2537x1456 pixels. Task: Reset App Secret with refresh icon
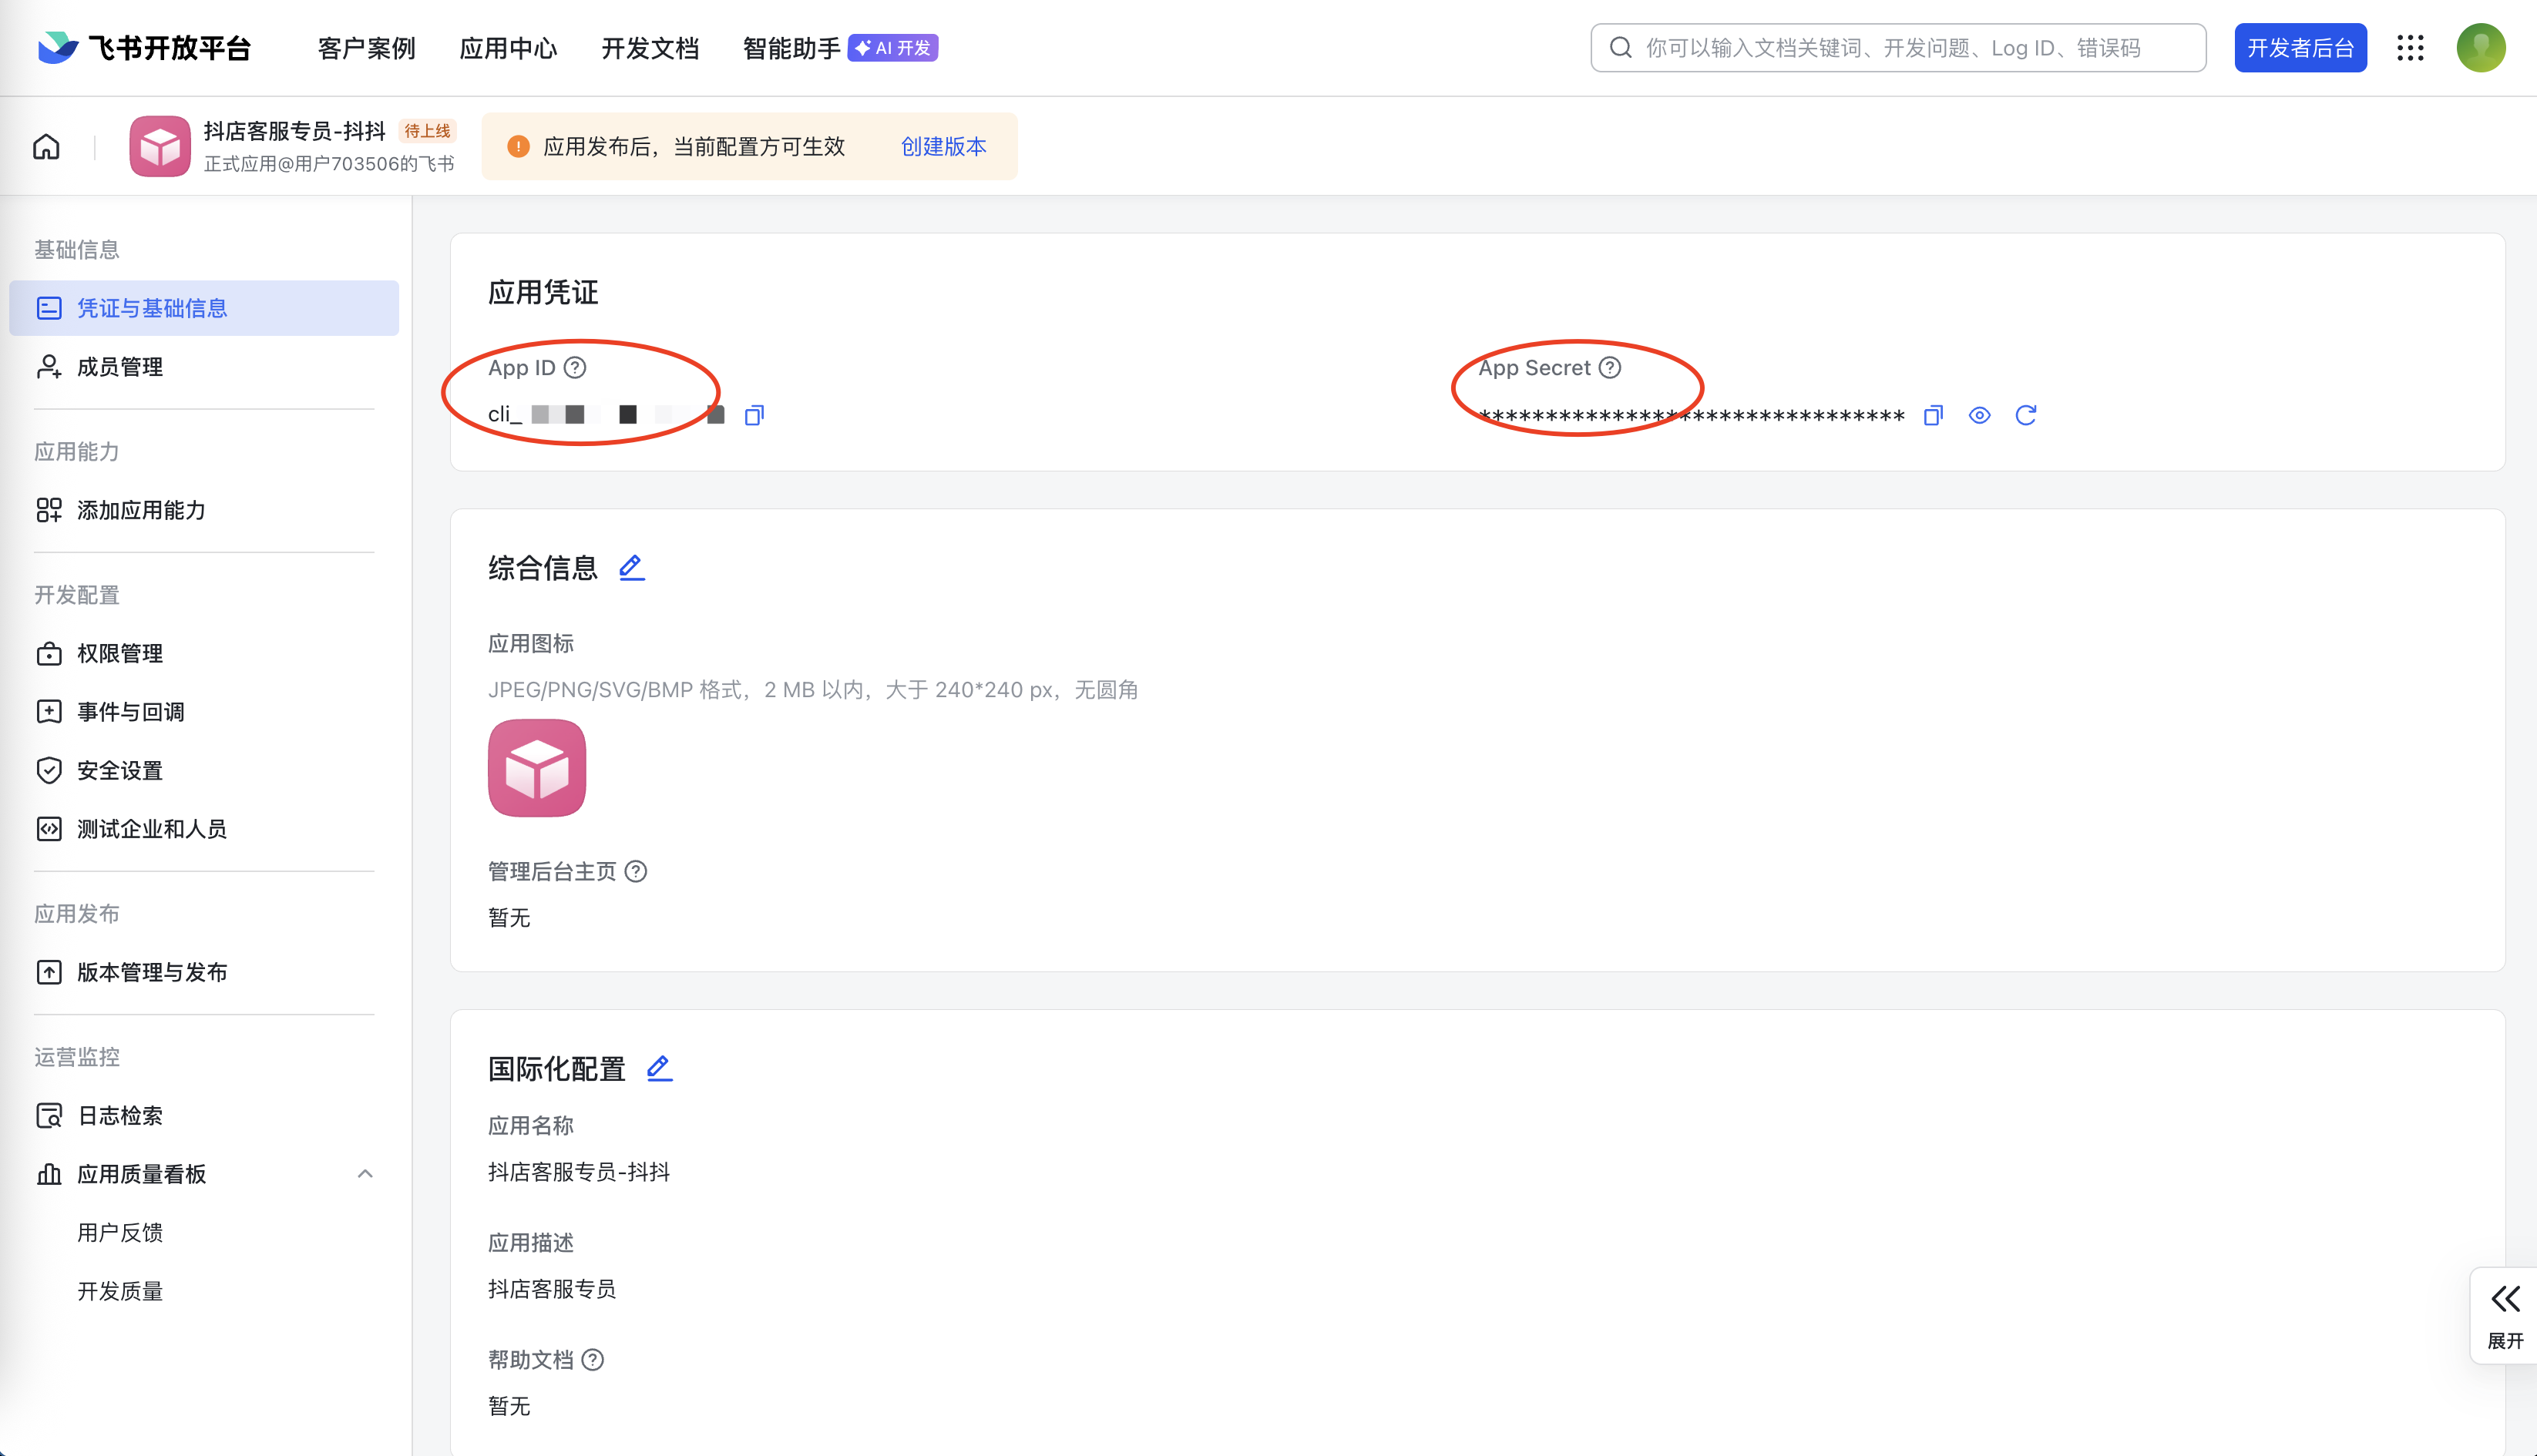click(2025, 415)
